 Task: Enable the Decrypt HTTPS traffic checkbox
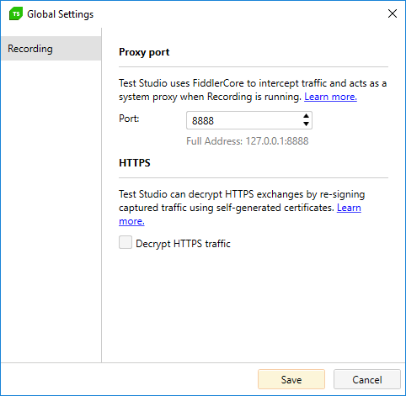tap(126, 242)
